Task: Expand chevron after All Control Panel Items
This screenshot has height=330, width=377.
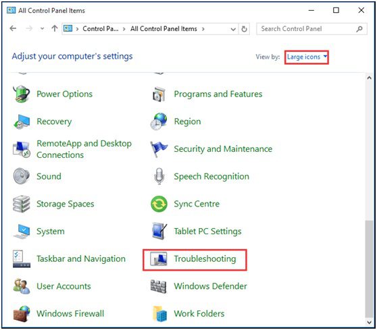Action: 203,29
